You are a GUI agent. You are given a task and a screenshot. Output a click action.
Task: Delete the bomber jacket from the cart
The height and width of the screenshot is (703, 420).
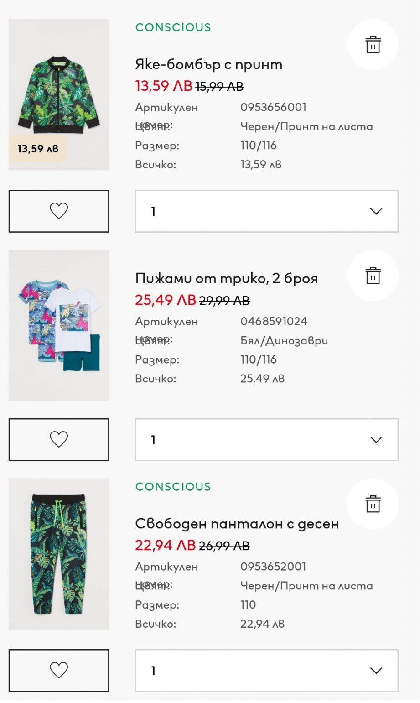point(373,45)
